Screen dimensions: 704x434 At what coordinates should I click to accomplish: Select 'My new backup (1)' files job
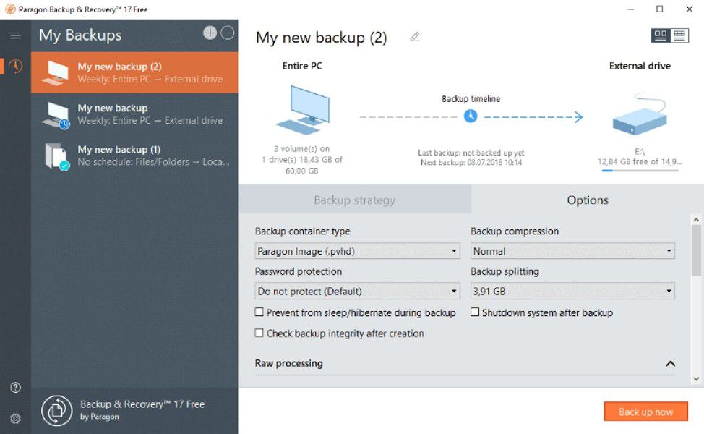pyautogui.click(x=134, y=156)
